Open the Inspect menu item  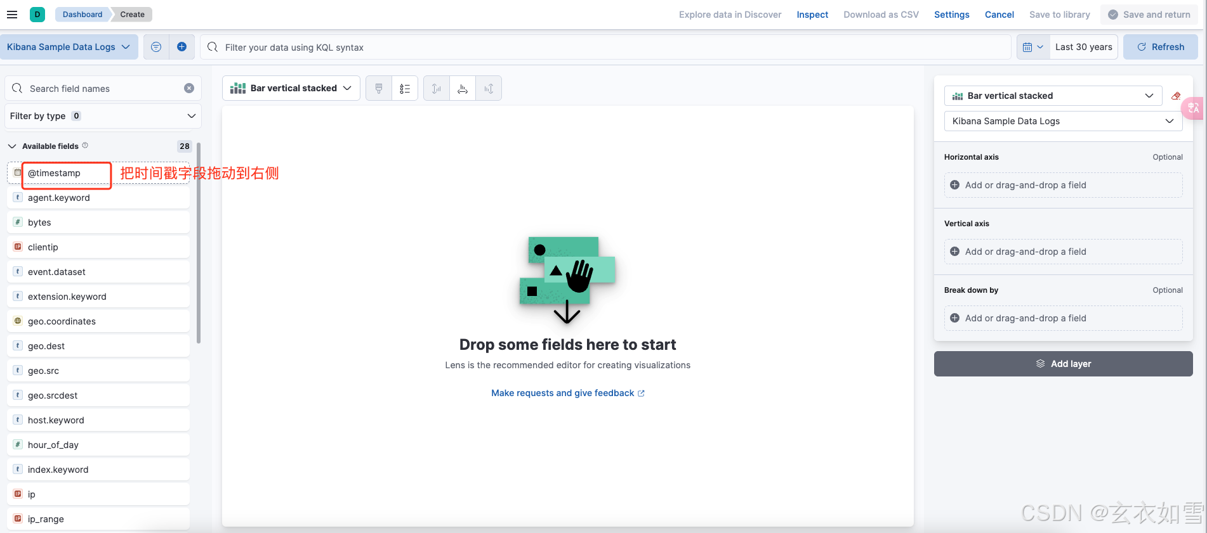(812, 15)
